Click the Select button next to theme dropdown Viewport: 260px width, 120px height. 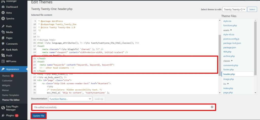pos(252,9)
